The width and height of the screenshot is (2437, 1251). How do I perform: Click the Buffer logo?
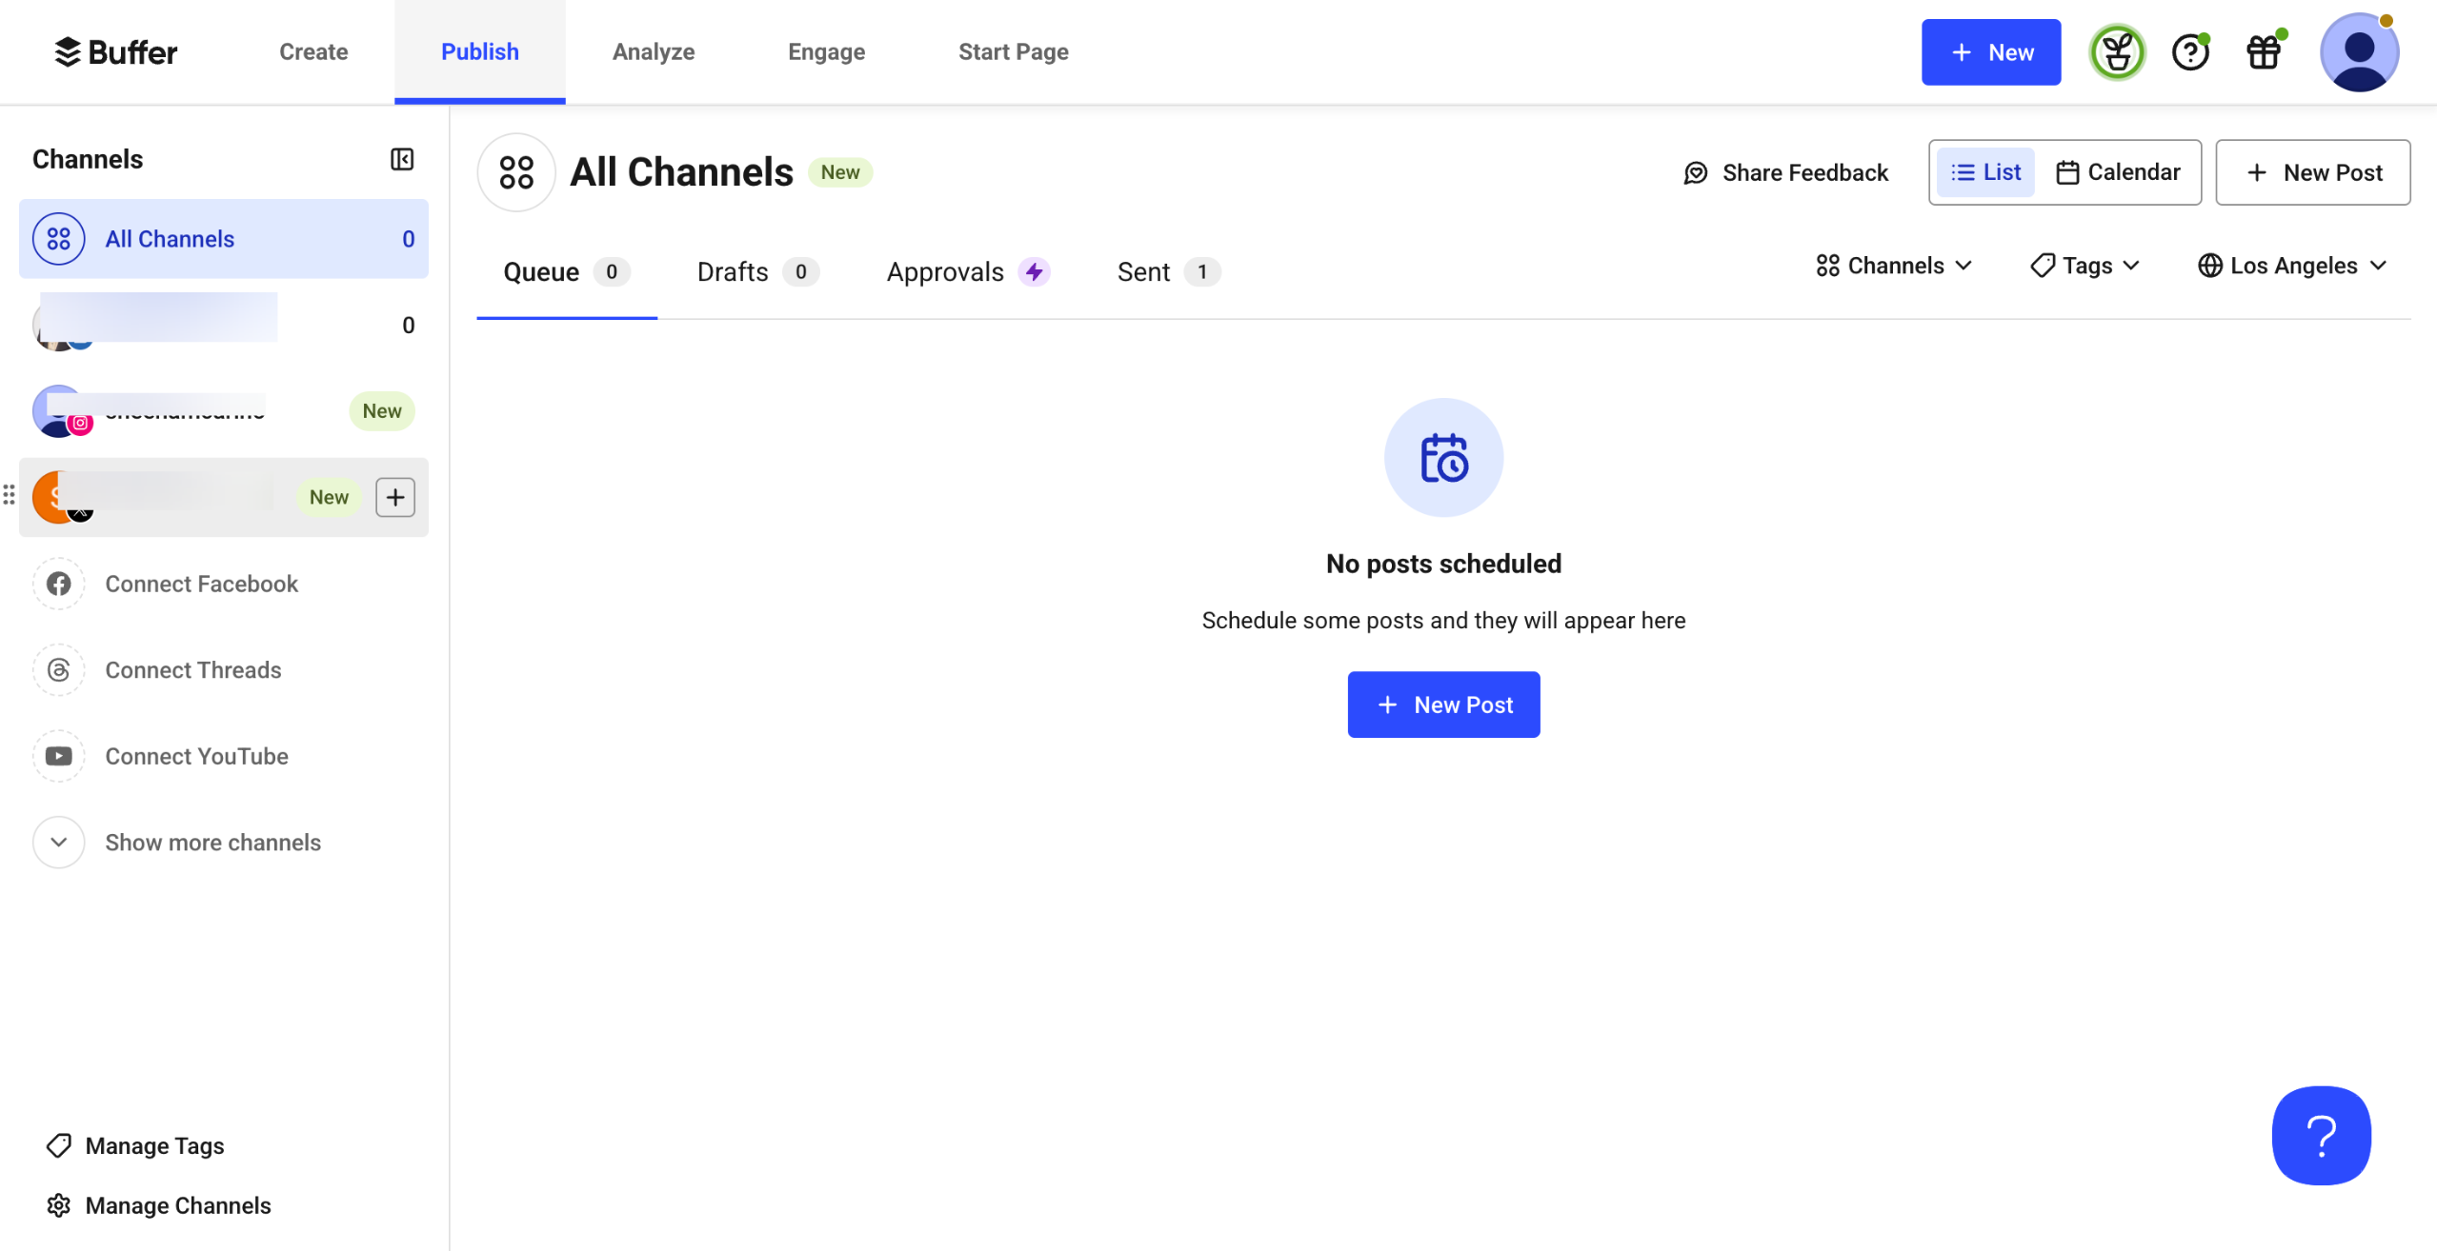tap(116, 52)
